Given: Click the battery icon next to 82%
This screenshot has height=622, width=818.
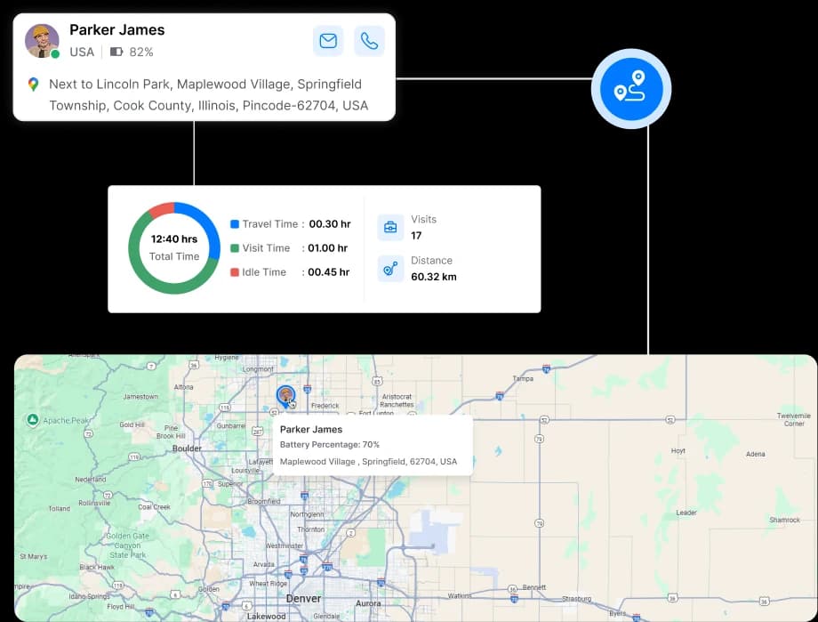Looking at the screenshot, I should click(116, 52).
